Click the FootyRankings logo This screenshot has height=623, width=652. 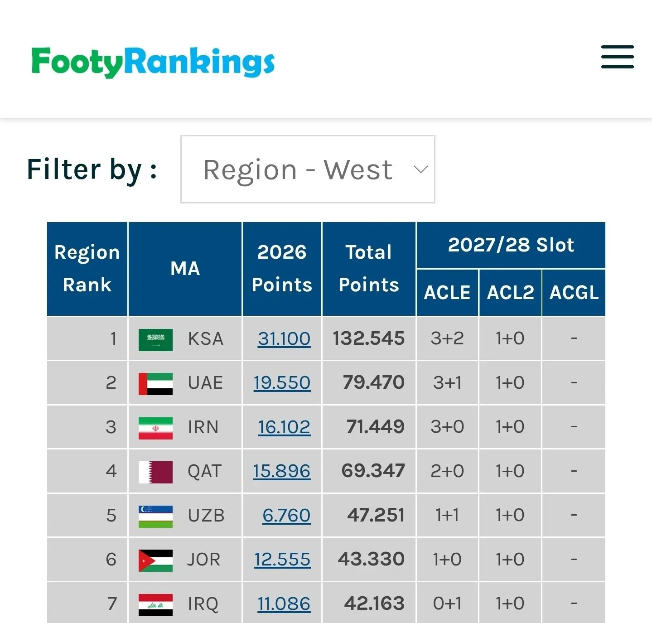pos(153,62)
